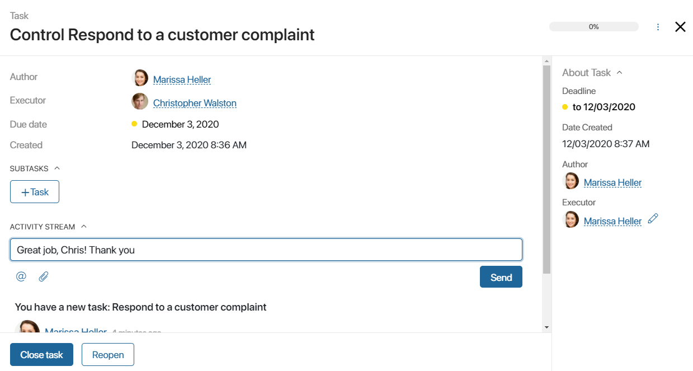Click the task title 'Control Respond to a customer complaint'

click(x=162, y=35)
